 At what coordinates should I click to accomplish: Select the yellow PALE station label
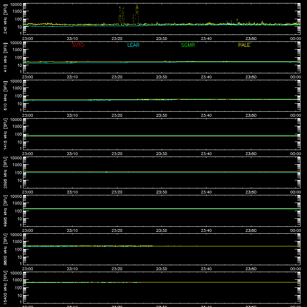(244, 45)
